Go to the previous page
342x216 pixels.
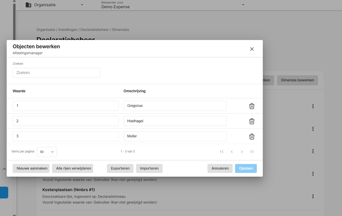coord(232,152)
